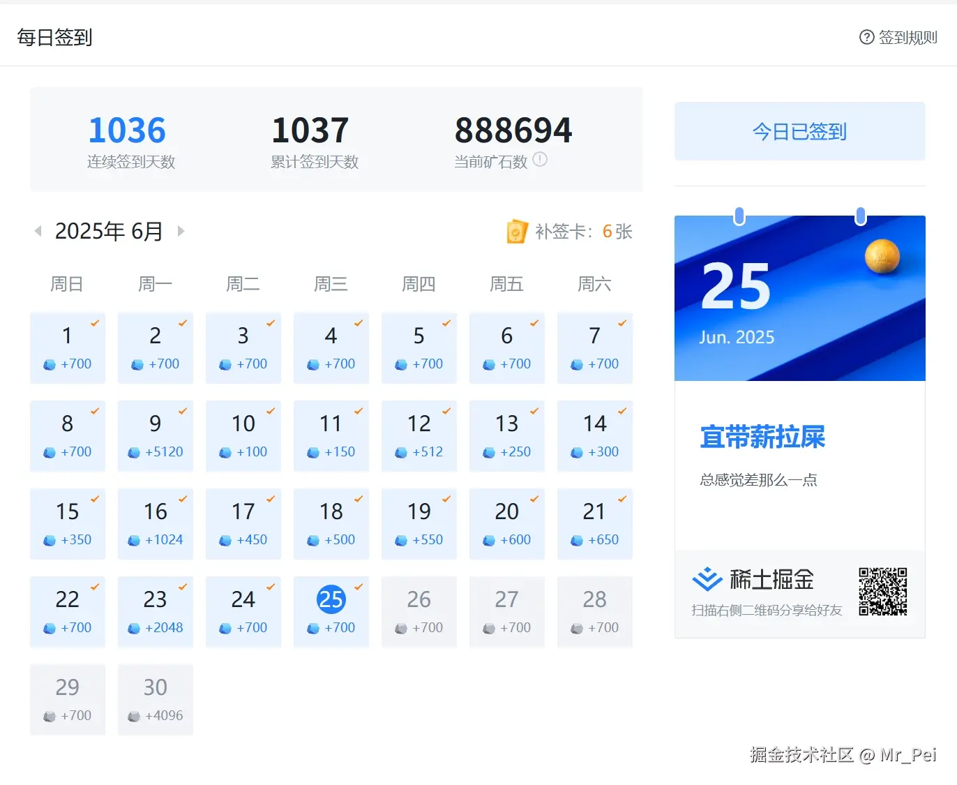Click the 周六 weekday column header
The width and height of the screenshot is (957, 785).
coord(594,283)
